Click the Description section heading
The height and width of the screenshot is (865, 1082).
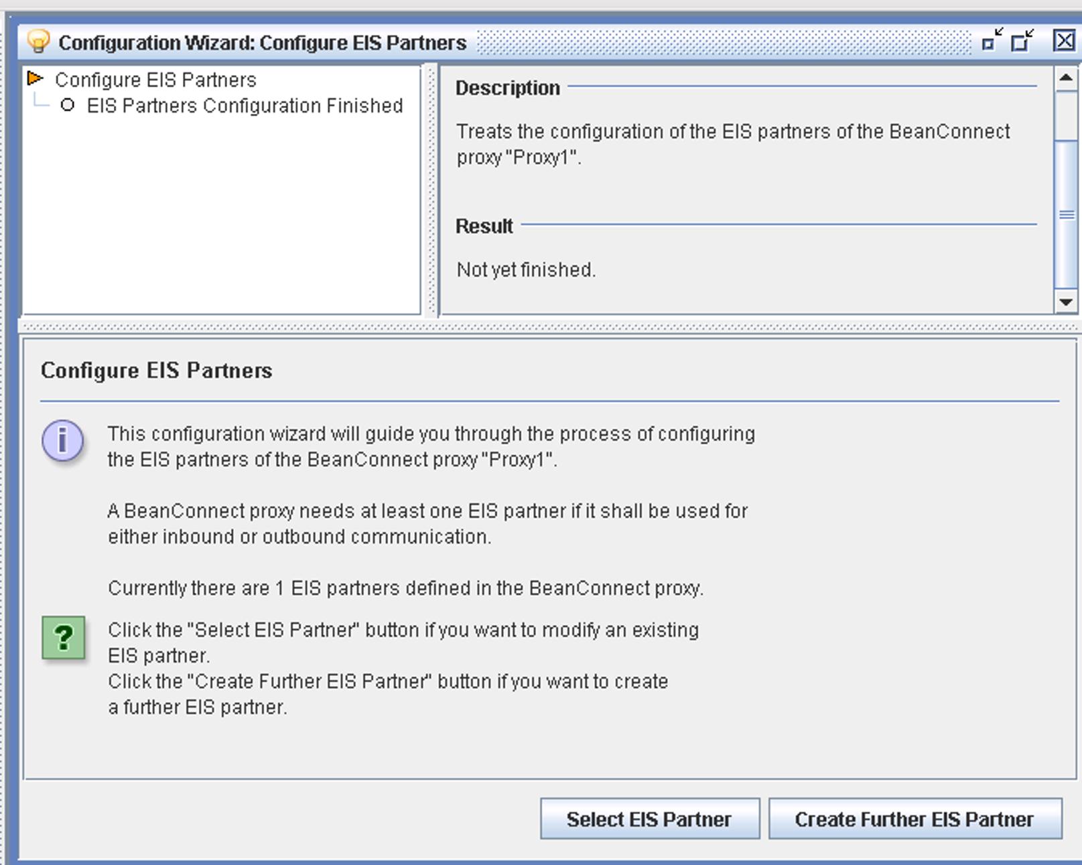[507, 88]
